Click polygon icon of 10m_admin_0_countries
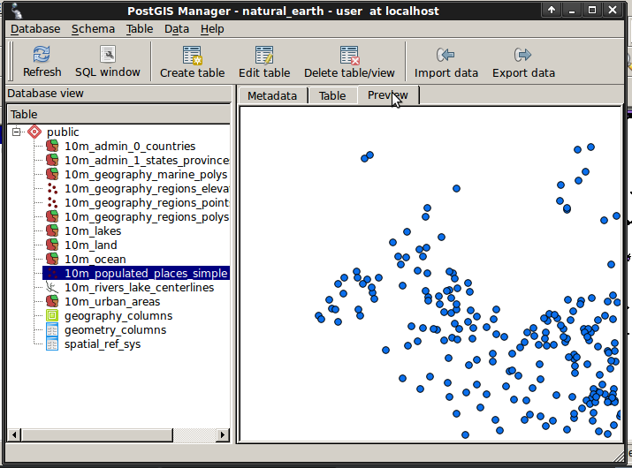This screenshot has height=468, width=632. 52,146
